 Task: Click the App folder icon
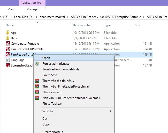pos(7,32)
